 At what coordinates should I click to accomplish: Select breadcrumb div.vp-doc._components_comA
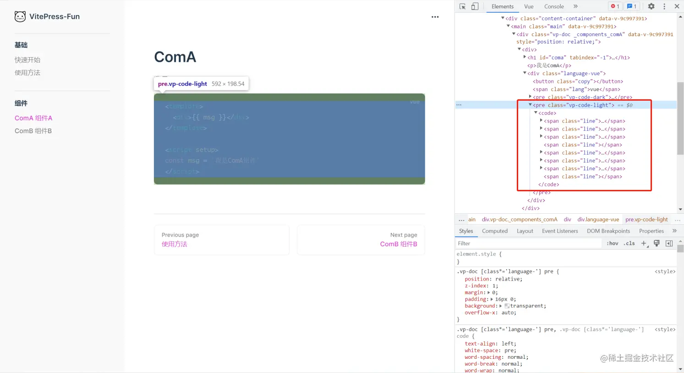[x=520, y=220]
